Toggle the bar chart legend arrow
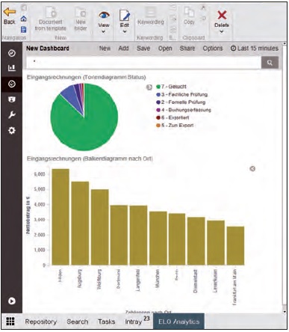This screenshot has height=332, width=289. click(252, 169)
